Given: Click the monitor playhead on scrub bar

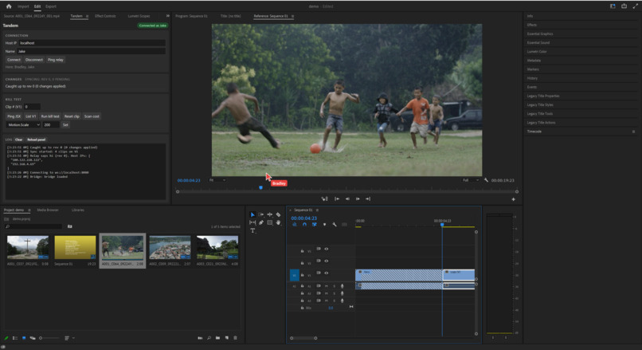Looking at the screenshot, I should (x=260, y=187).
